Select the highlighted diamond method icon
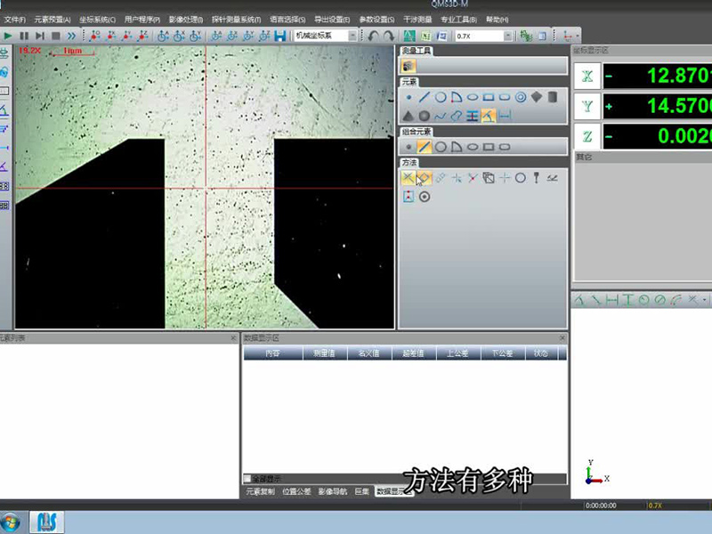 coord(425,178)
